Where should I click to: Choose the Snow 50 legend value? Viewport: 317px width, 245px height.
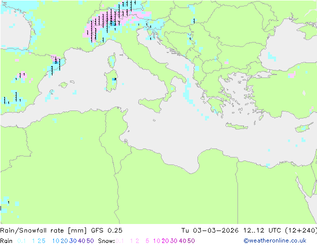tap(191, 241)
